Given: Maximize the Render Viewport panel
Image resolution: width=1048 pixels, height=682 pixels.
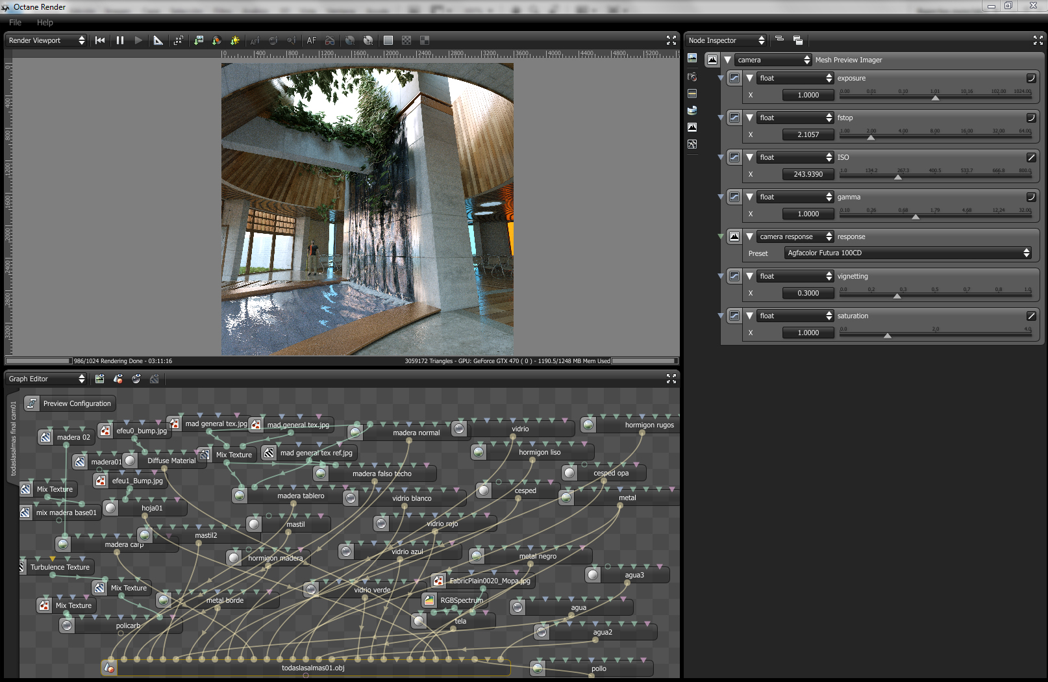Looking at the screenshot, I should click(x=671, y=40).
